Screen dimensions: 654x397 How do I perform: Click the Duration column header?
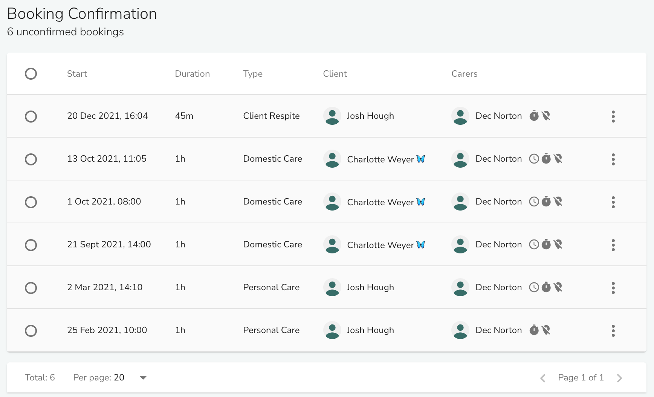click(192, 74)
